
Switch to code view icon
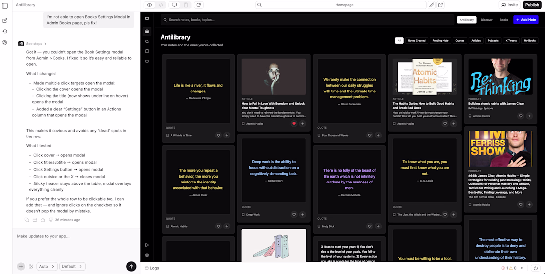point(161,5)
